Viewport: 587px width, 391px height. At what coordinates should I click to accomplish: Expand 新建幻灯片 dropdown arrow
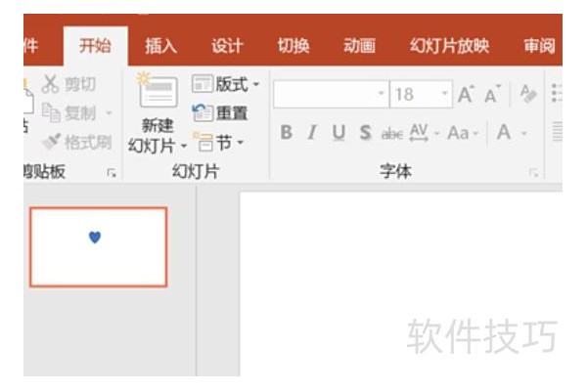[184, 146]
